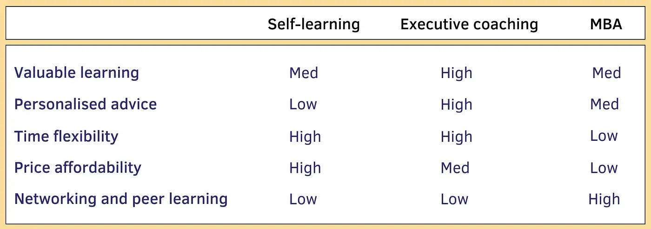The height and width of the screenshot is (229, 651).
Task: Select Networking and peer learning row label
Action: (121, 199)
